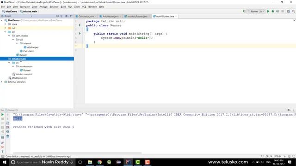Open Chrome from the taskbar
The image size is (296, 166).
(99, 162)
